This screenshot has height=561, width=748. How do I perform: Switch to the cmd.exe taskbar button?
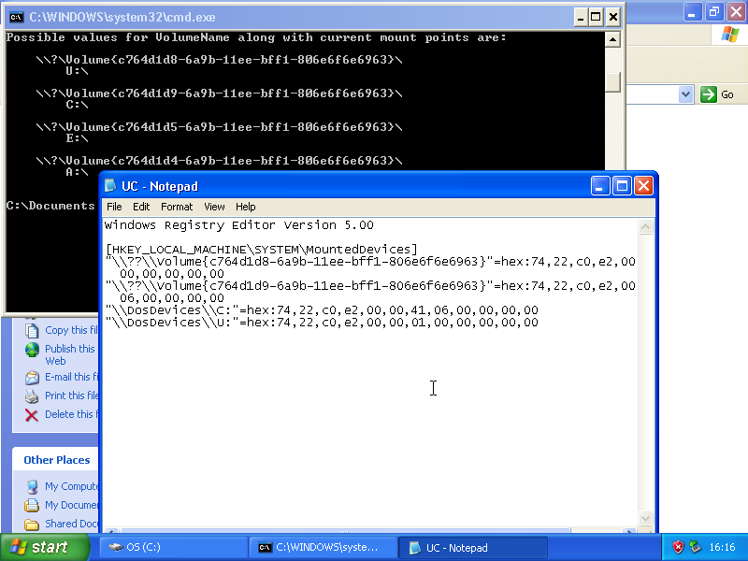tap(323, 547)
